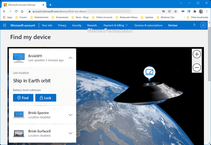The width and height of the screenshot is (211, 145).
Task: Open the Payment & billing dropdown
Action: (x=116, y=25)
